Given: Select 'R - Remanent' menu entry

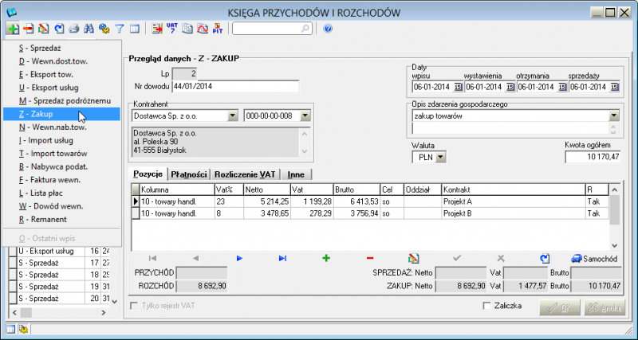Looking at the screenshot, I should pos(61,219).
